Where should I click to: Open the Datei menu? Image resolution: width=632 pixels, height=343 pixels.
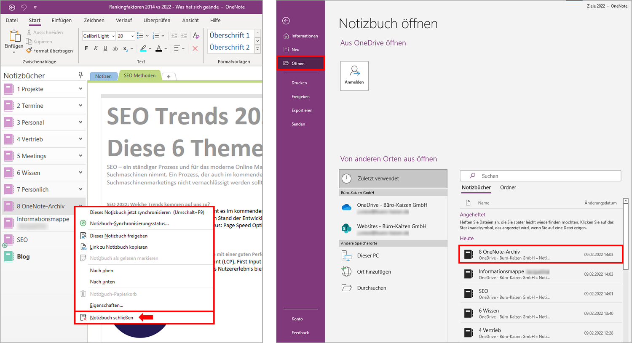12,20
